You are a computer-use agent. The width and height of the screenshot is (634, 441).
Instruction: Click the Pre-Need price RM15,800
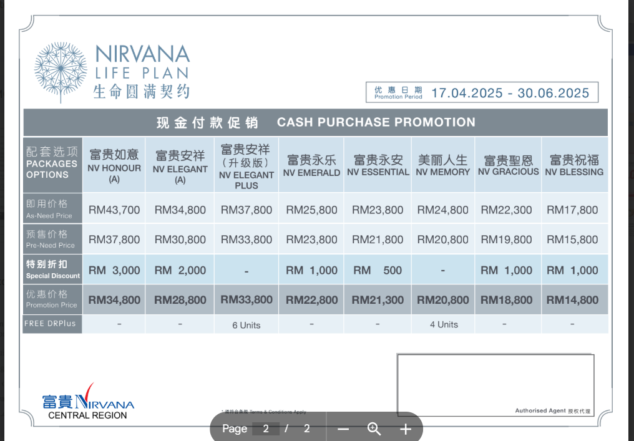click(x=572, y=240)
